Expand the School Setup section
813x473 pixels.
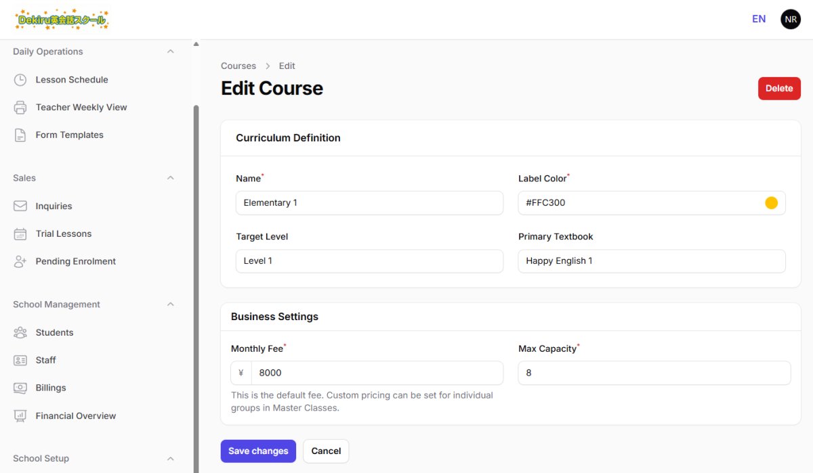pos(171,458)
